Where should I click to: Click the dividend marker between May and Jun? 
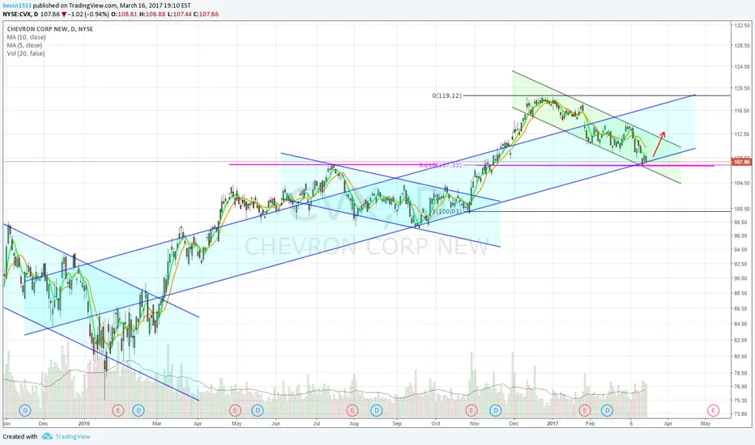[258, 410]
